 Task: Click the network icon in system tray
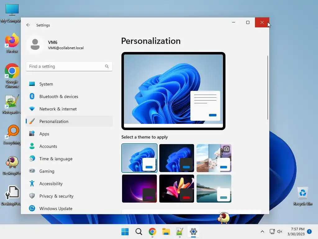click(272, 232)
